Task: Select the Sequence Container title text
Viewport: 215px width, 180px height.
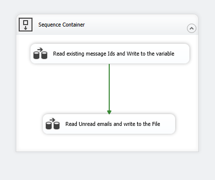Action: [x=61, y=25]
